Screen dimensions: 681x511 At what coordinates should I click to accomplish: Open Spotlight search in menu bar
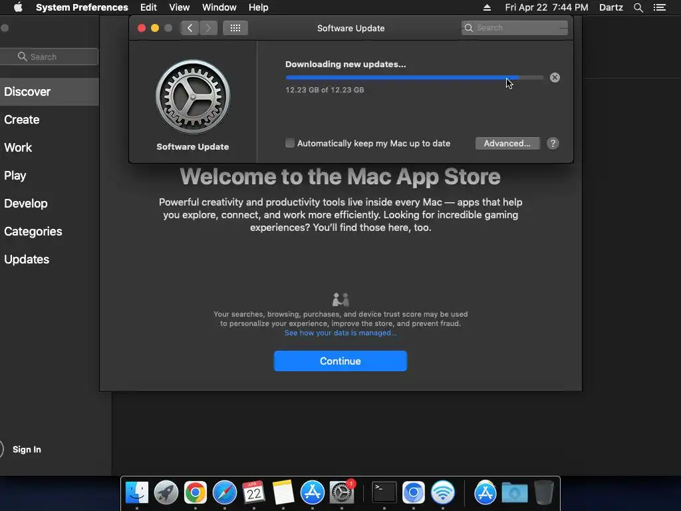(638, 7)
